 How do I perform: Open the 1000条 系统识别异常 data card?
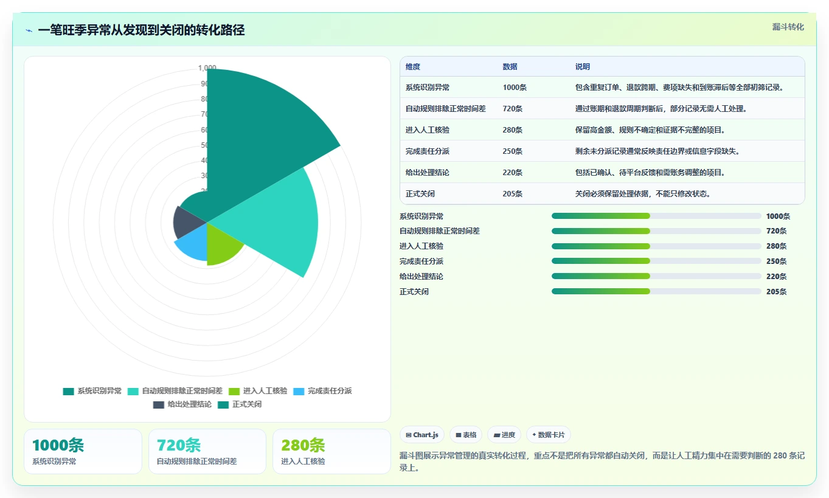click(83, 451)
